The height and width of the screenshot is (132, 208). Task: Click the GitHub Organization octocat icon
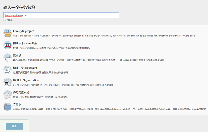click(x=7, y=82)
